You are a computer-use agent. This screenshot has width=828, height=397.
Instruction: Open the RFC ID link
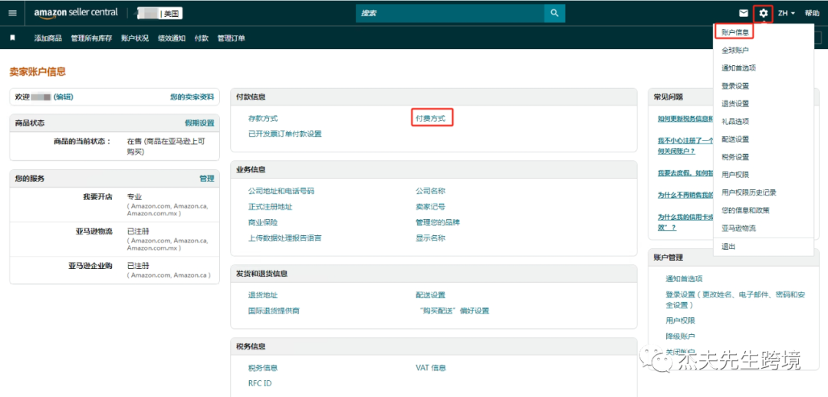(260, 383)
